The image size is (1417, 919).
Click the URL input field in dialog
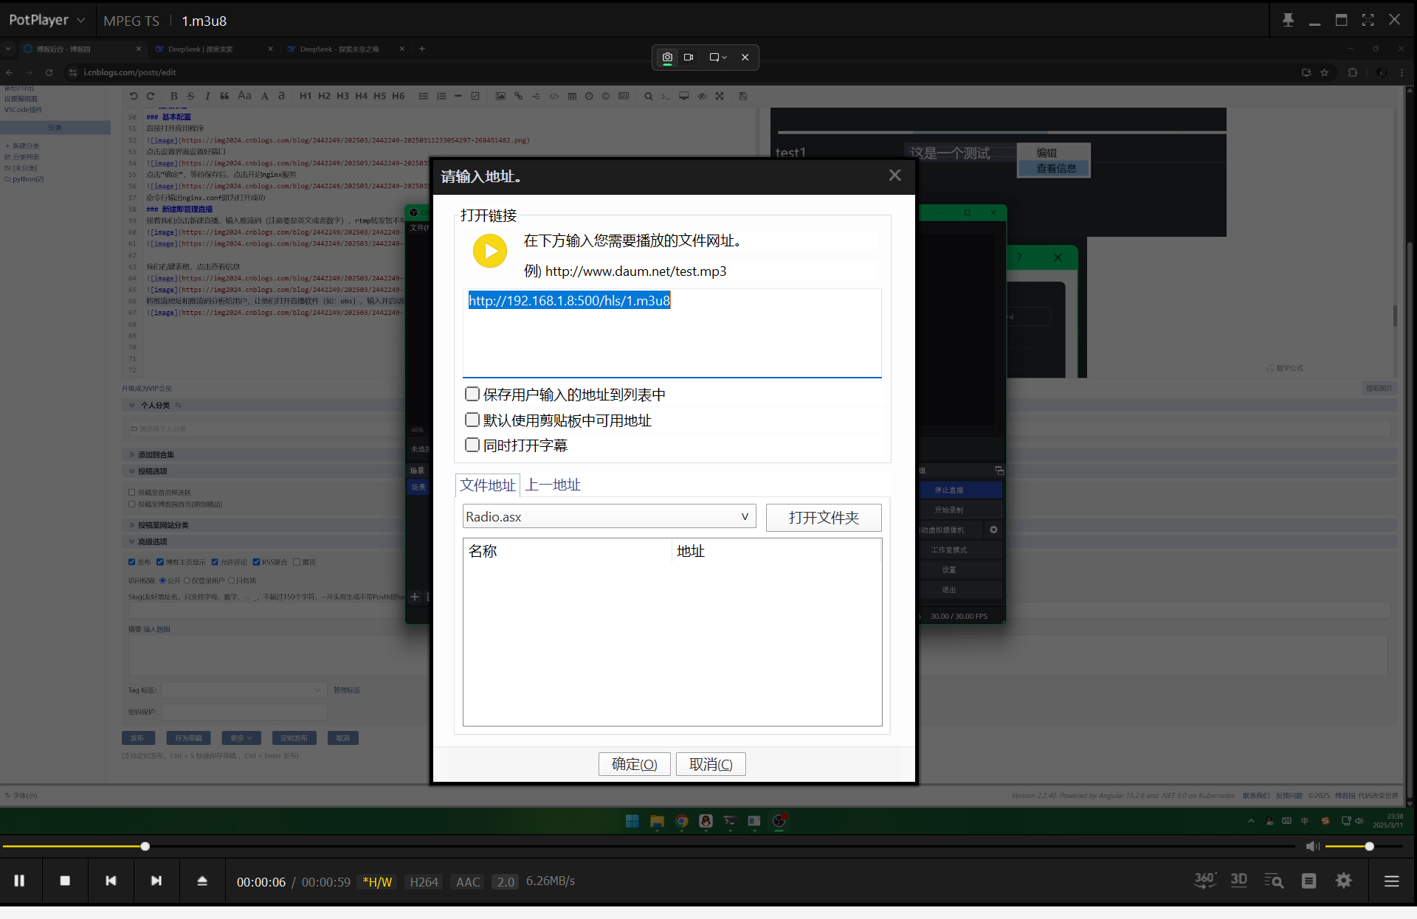point(672,333)
